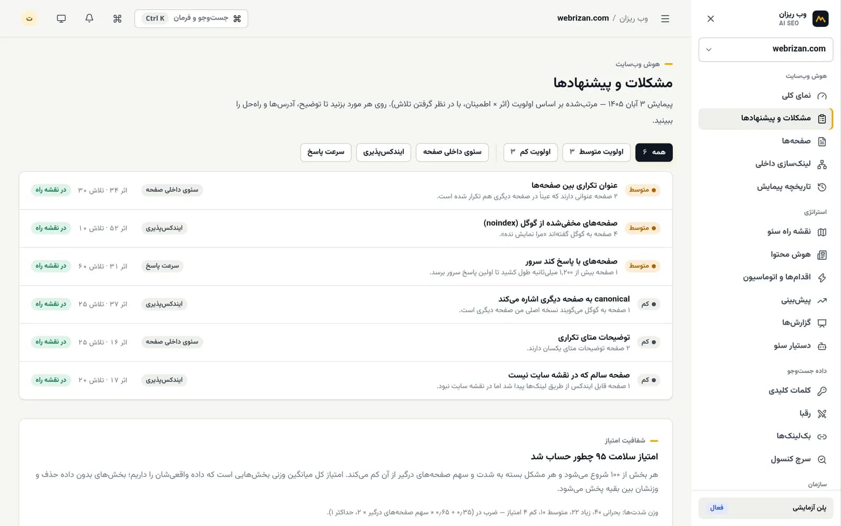Open رقبا competitors icon

tap(822, 413)
